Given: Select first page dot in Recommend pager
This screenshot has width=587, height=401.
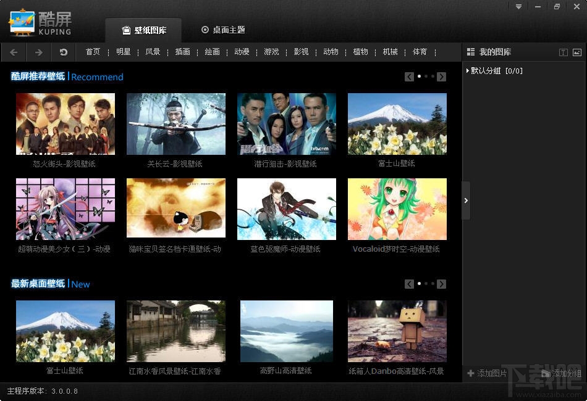Looking at the screenshot, I should tap(420, 76).
